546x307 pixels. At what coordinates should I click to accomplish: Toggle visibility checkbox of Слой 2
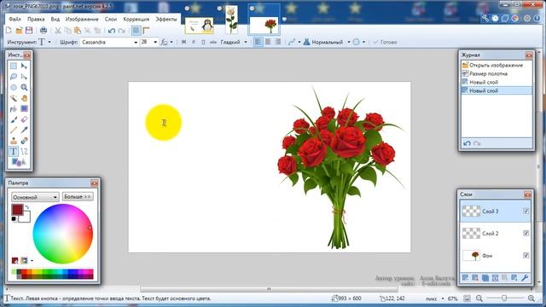pos(526,233)
